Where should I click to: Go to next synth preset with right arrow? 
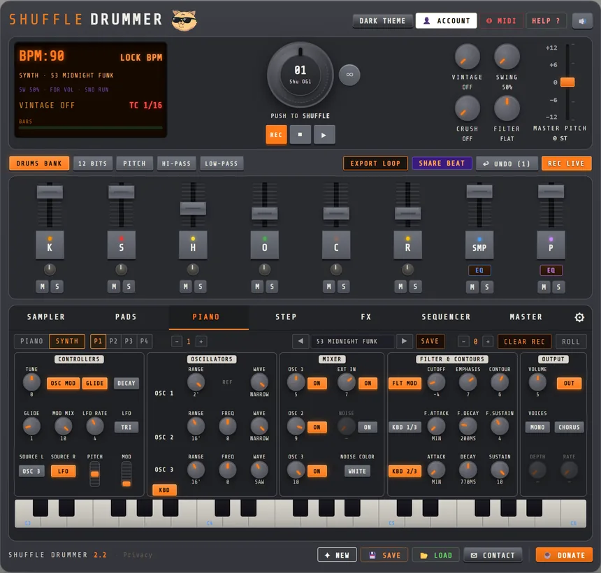pyautogui.click(x=404, y=341)
